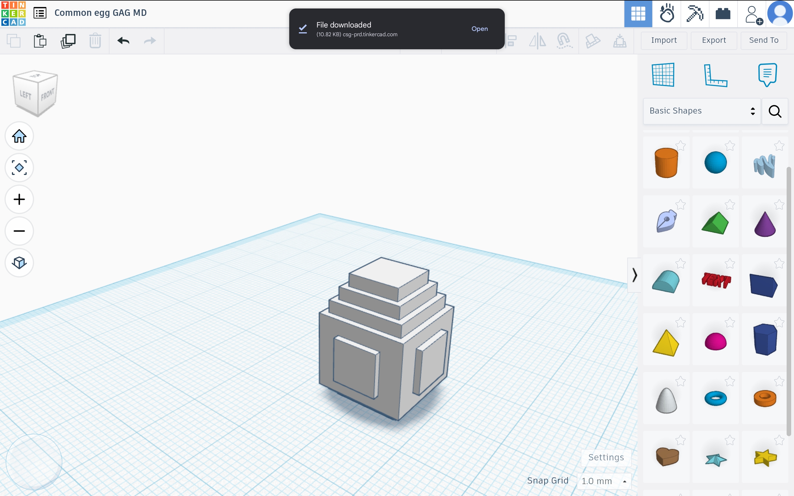The width and height of the screenshot is (794, 496).
Task: Click the Duplicate and repeat icon
Action: pyautogui.click(x=68, y=41)
